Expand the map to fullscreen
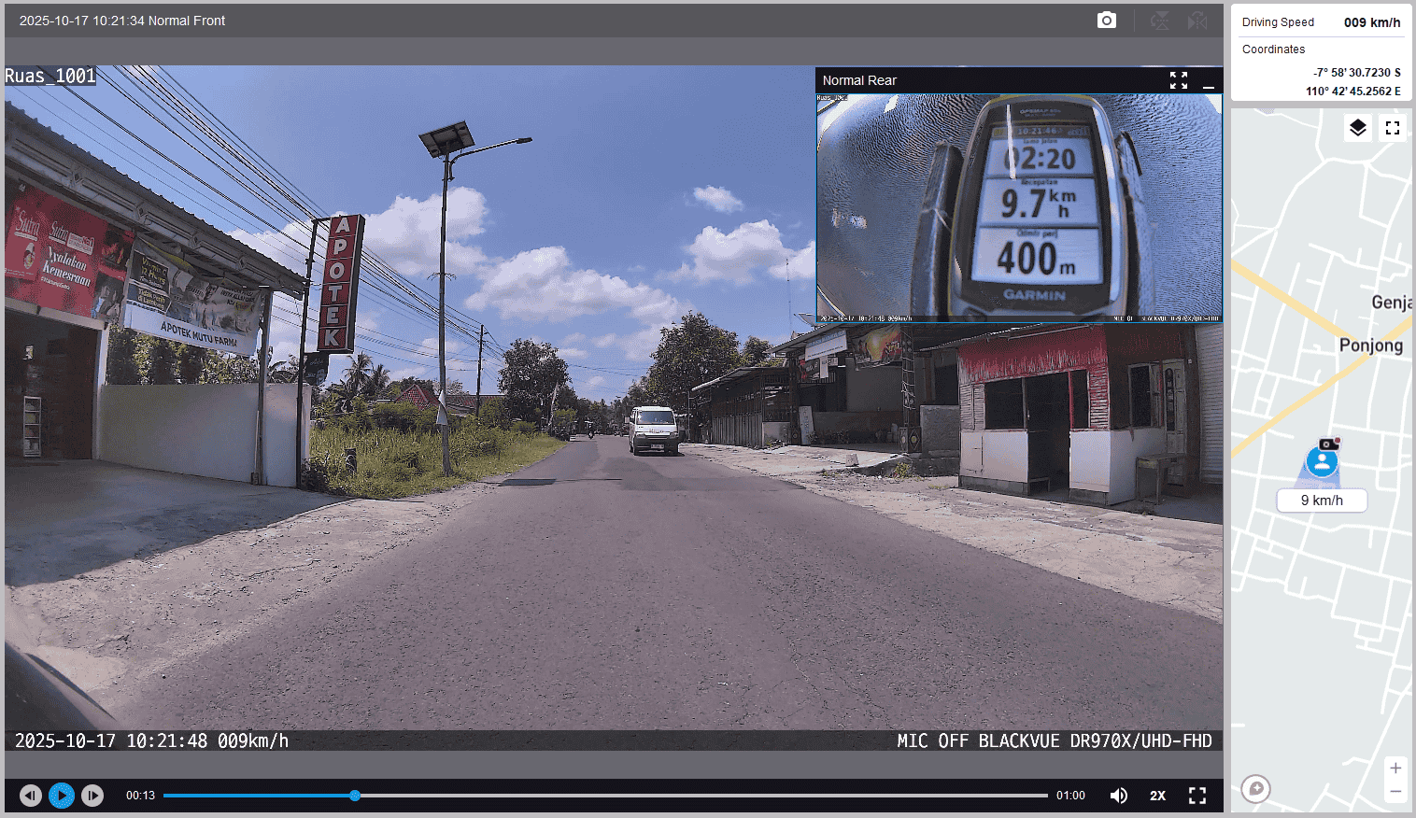Image resolution: width=1416 pixels, height=818 pixels. click(1393, 128)
